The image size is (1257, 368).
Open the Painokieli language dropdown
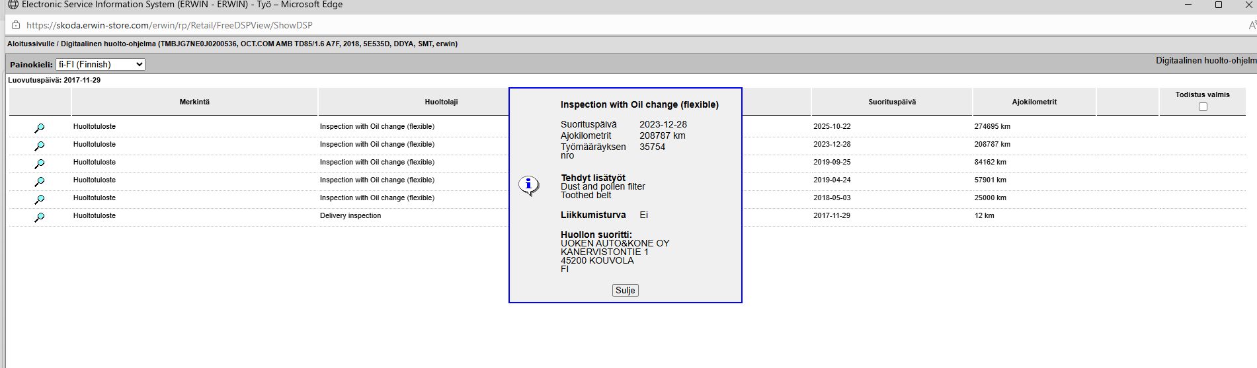(x=100, y=64)
